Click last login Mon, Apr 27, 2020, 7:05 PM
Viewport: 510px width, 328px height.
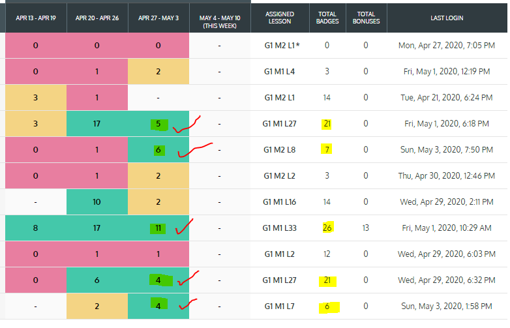pos(447,46)
